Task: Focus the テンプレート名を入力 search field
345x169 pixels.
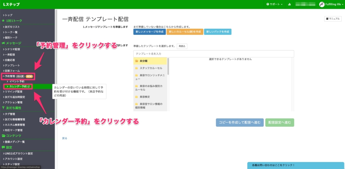Action: click(214, 54)
